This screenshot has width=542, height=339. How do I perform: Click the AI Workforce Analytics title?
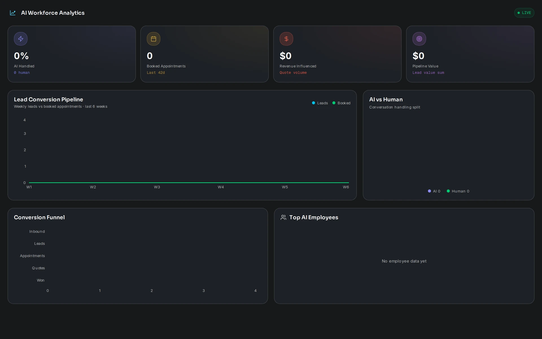pos(53,13)
